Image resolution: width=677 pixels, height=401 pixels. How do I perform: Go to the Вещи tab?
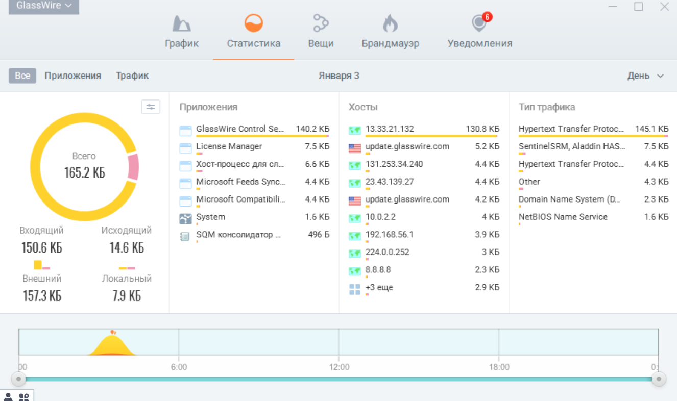[x=321, y=32]
